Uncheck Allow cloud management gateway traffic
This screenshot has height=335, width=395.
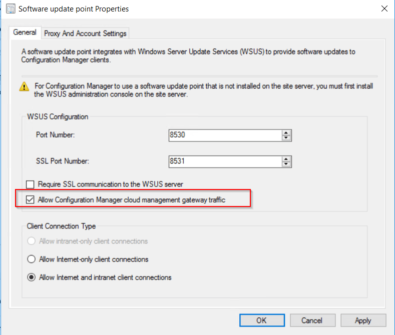pos(31,200)
